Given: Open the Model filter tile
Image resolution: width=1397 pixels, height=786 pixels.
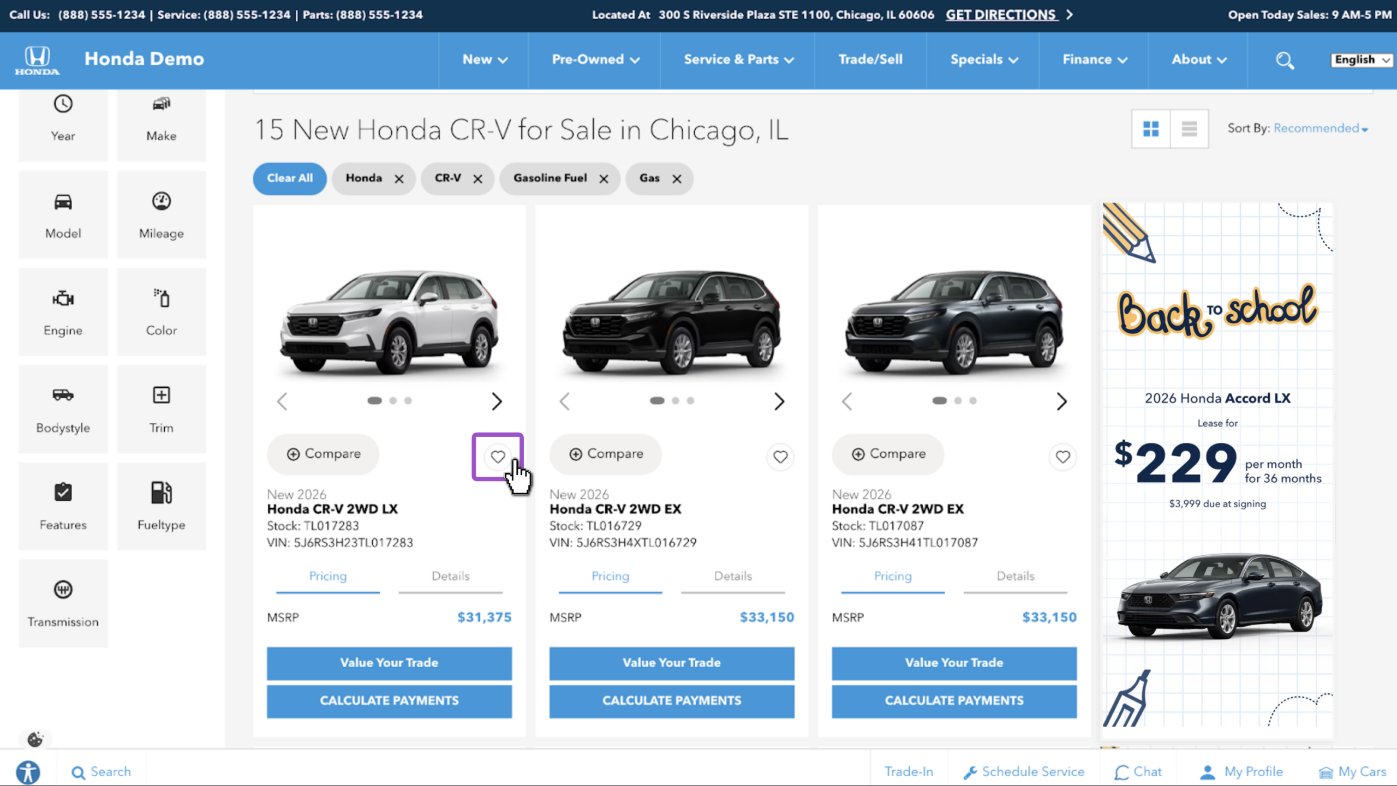Looking at the screenshot, I should (63, 215).
